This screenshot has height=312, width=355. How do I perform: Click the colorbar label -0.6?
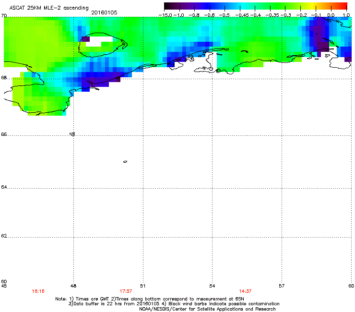(210, 15)
